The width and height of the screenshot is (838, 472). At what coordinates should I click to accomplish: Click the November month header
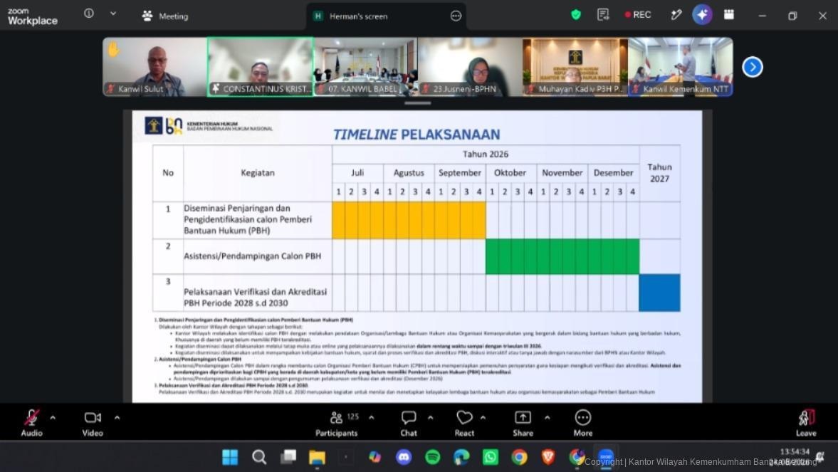pyautogui.click(x=562, y=173)
